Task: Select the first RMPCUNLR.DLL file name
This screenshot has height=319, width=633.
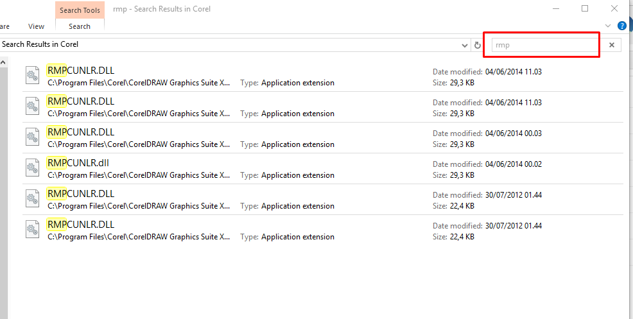Action: click(x=80, y=71)
